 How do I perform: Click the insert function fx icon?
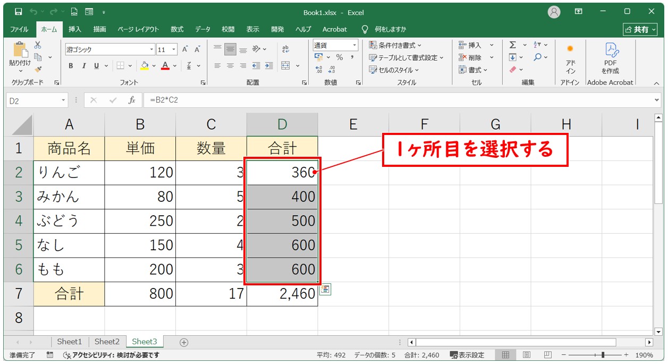tap(131, 100)
